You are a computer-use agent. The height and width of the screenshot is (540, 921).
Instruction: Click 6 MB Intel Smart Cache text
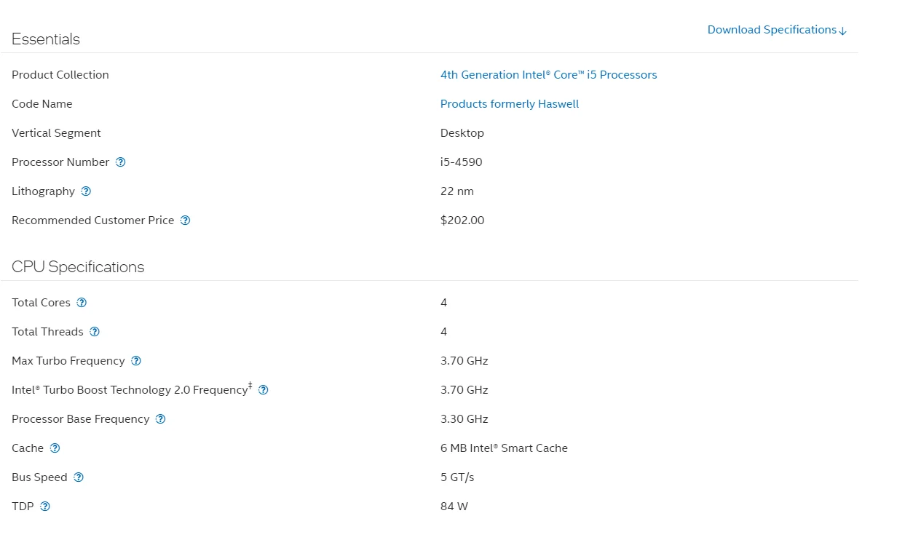pyautogui.click(x=504, y=448)
